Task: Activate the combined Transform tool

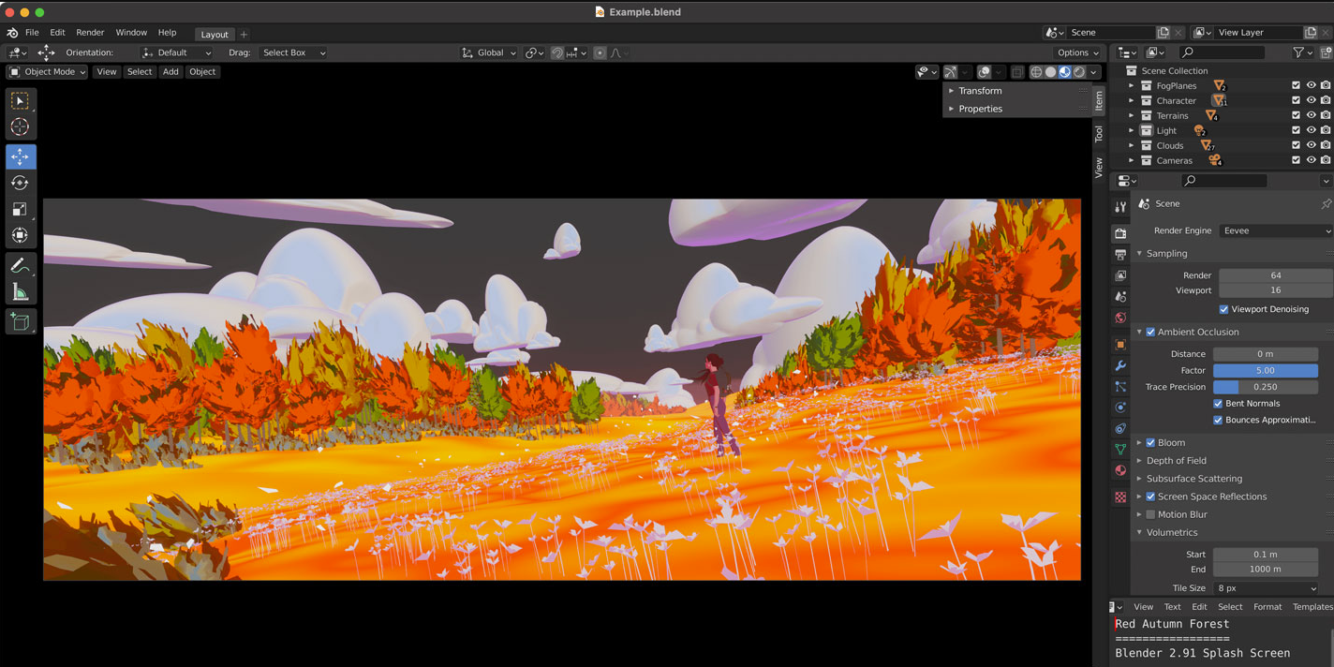Action: coord(20,235)
